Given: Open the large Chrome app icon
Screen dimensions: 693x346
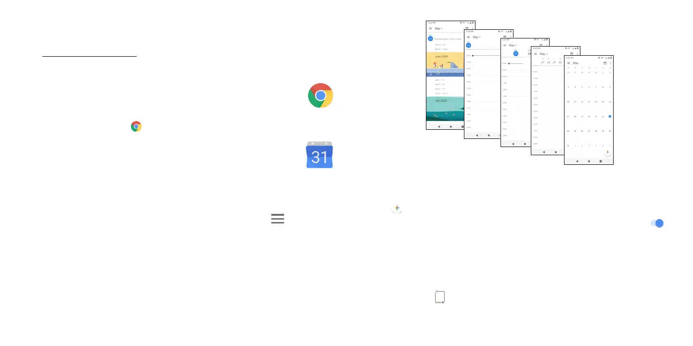Looking at the screenshot, I should pos(321,96).
